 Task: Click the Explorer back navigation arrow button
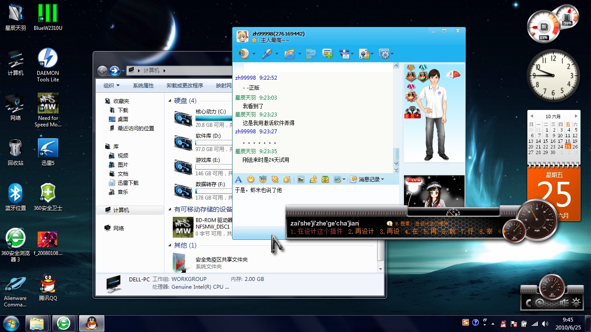[102, 71]
